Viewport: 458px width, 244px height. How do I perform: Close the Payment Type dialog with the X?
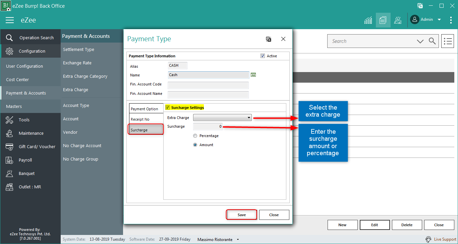(x=283, y=39)
